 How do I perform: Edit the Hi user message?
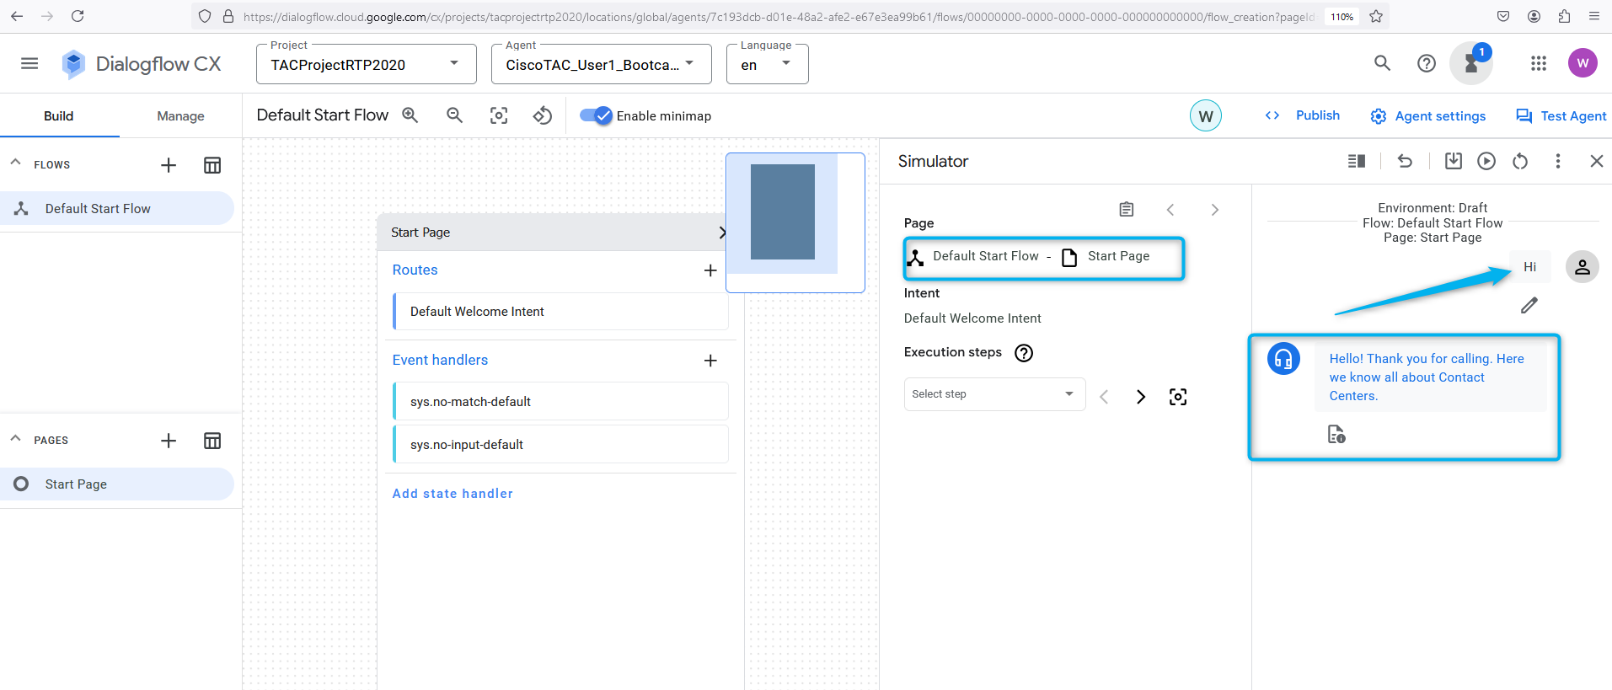[x=1529, y=305]
